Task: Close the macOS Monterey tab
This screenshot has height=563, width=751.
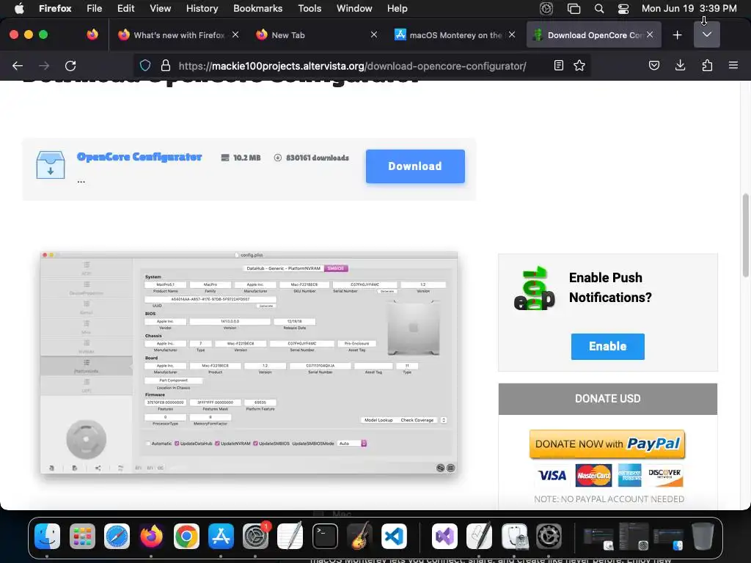Action: (512, 35)
